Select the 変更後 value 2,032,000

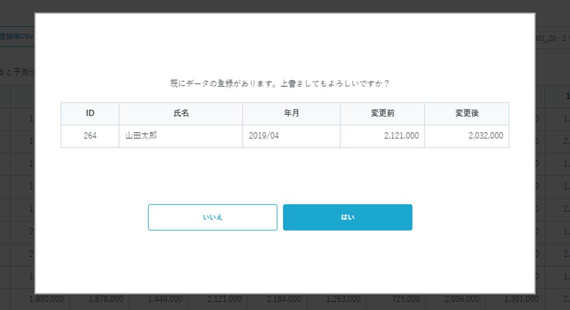(486, 136)
